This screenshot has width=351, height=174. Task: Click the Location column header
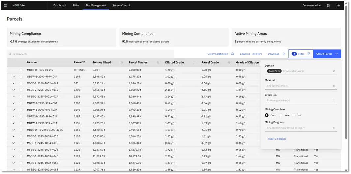coord(32,63)
